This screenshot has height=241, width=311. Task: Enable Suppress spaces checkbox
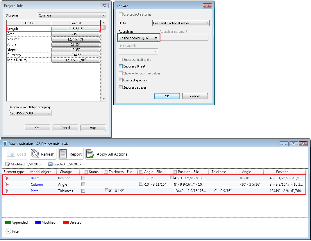coord(121,87)
